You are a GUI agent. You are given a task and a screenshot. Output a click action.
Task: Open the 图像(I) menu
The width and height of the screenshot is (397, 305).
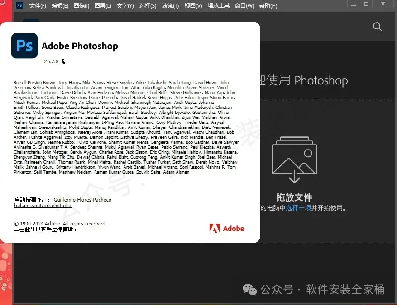[81, 5]
